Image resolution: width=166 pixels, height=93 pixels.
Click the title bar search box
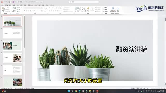84,2
